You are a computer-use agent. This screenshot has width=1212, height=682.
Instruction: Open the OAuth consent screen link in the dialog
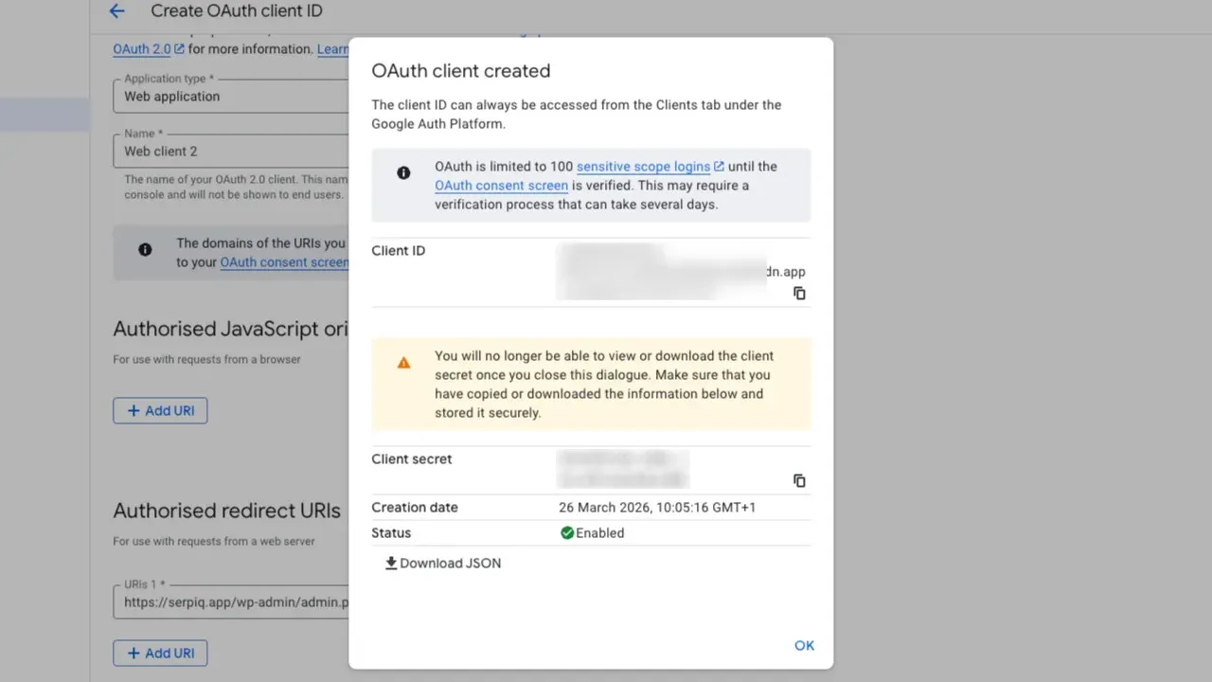coord(501,186)
